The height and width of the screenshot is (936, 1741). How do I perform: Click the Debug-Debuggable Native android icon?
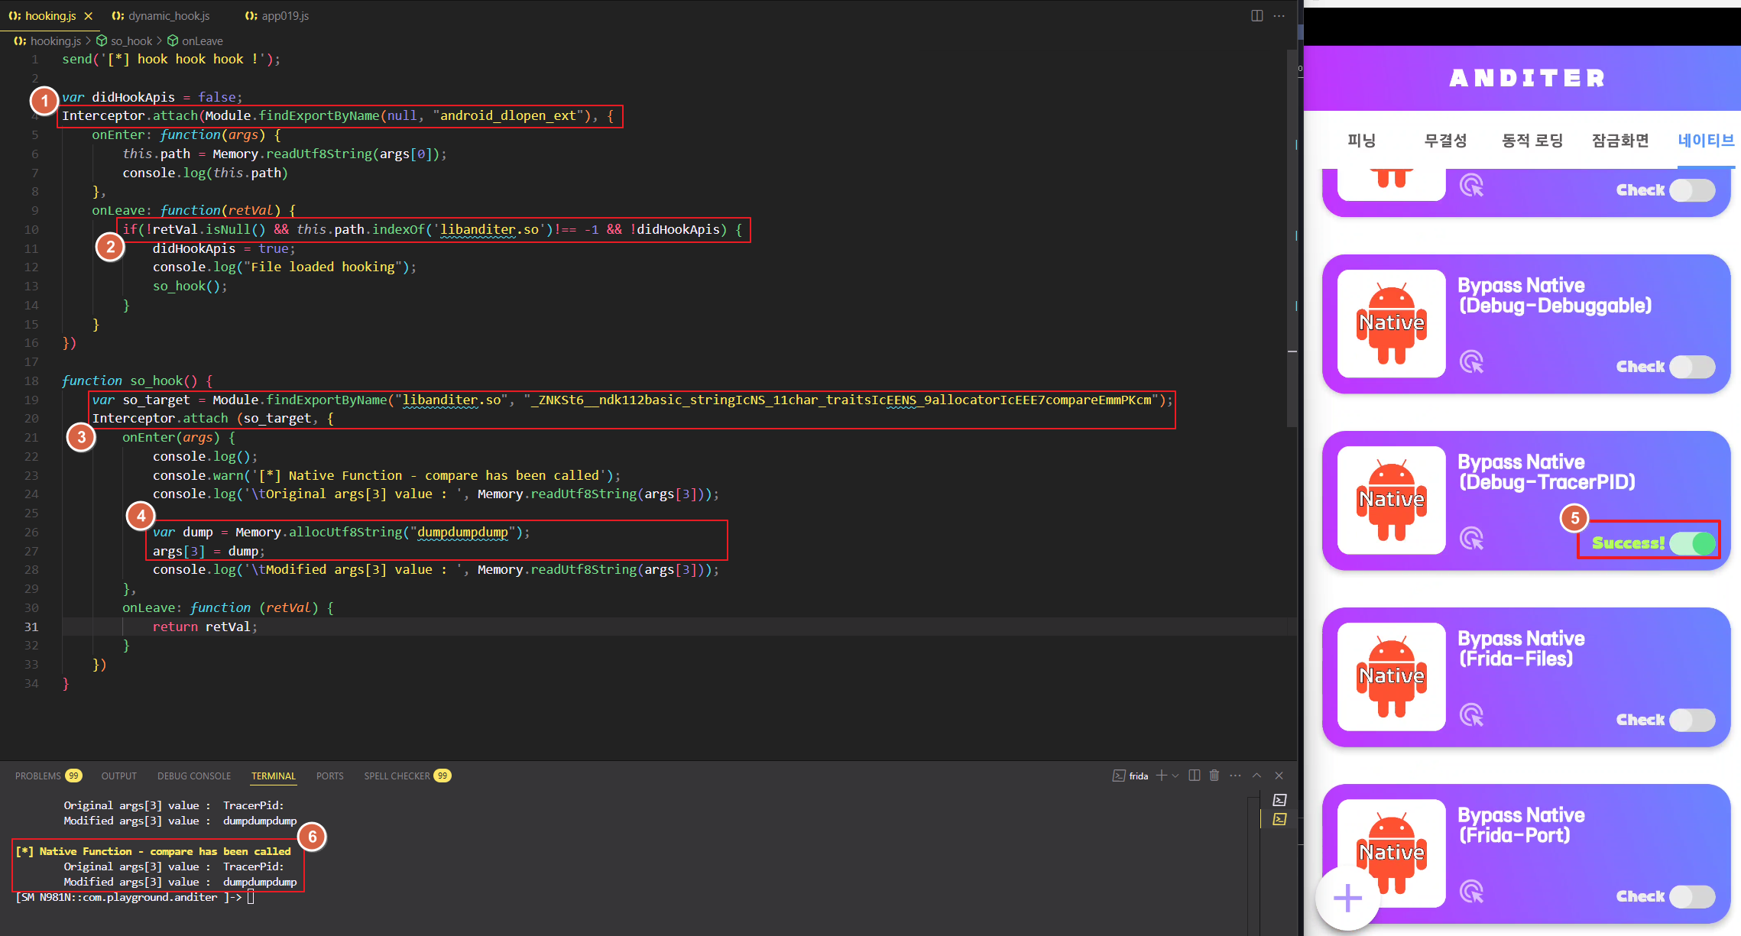point(1392,324)
